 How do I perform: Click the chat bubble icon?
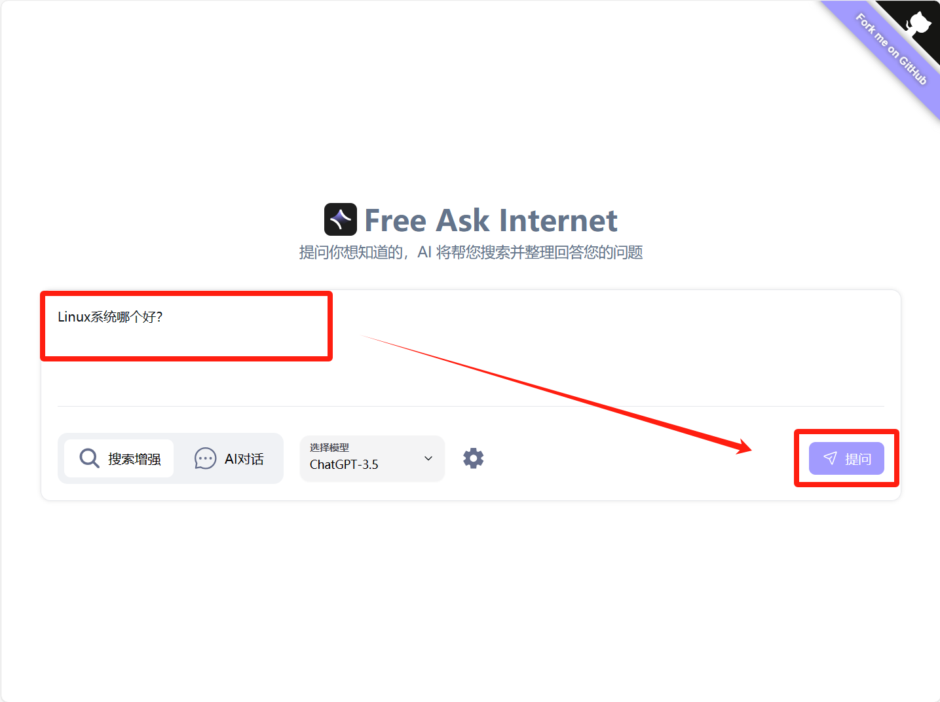pyautogui.click(x=205, y=458)
